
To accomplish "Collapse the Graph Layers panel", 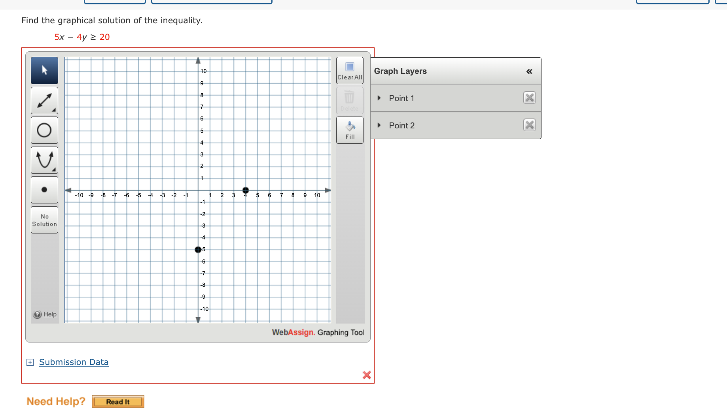I will click(529, 71).
